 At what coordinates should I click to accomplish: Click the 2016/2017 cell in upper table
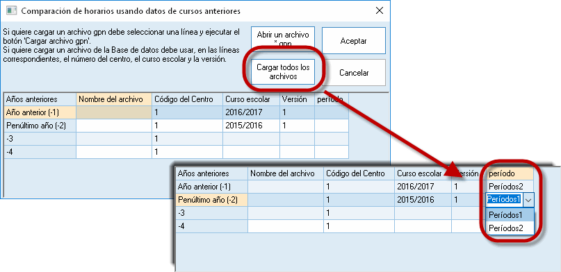click(x=251, y=112)
